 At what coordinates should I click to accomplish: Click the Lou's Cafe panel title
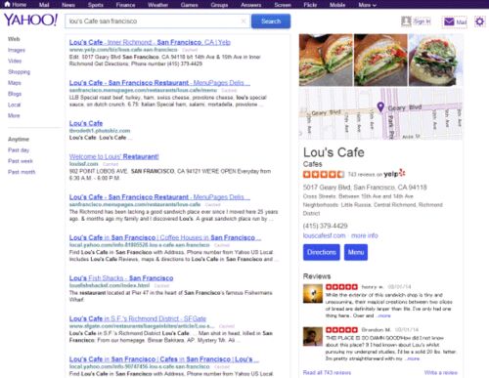click(x=333, y=152)
